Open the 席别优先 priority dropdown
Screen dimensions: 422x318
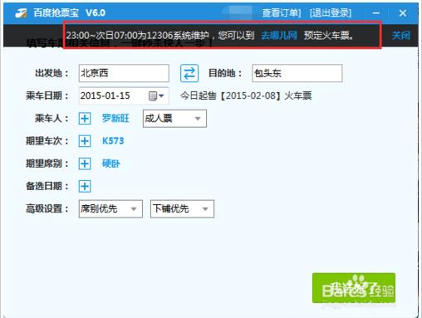tap(110, 209)
